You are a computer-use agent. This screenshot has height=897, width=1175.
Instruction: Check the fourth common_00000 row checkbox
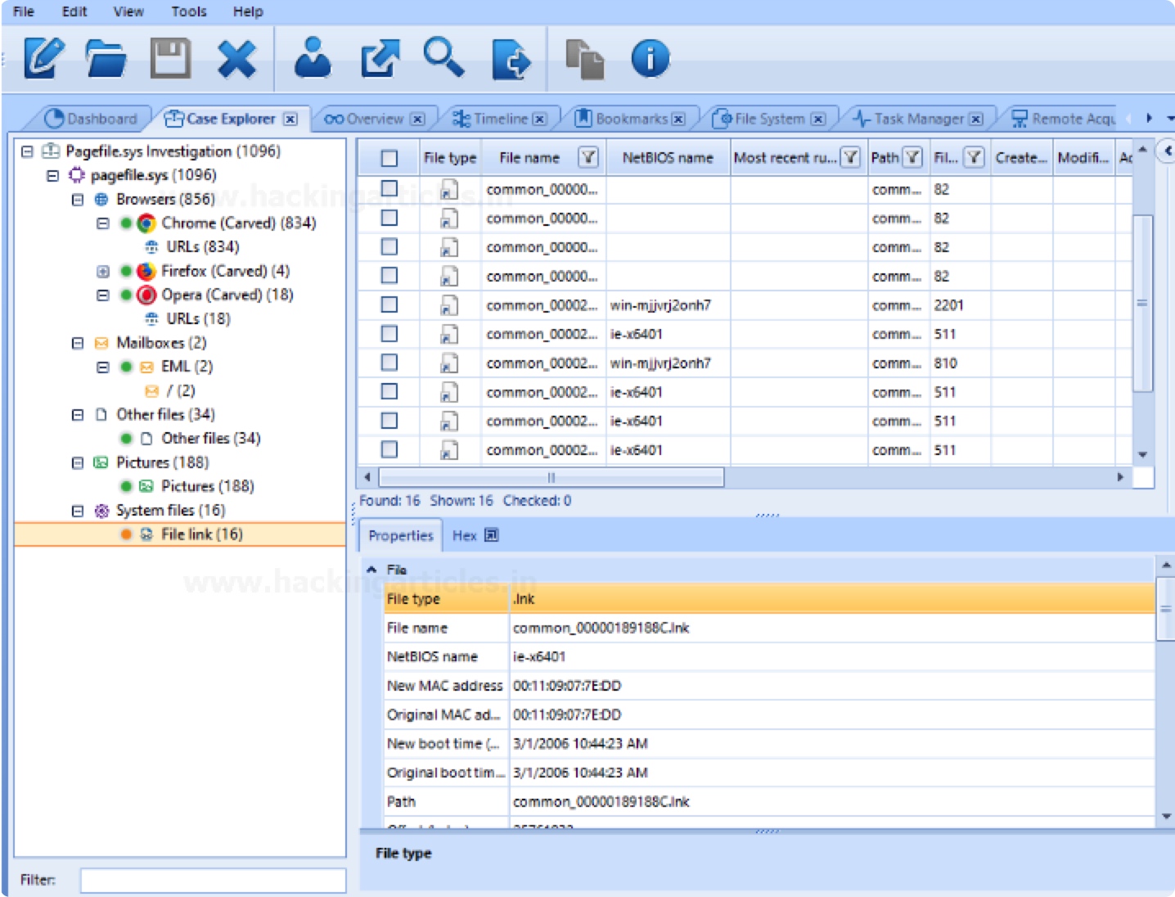(389, 275)
